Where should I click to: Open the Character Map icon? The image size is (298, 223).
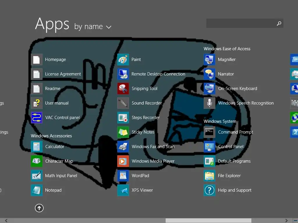coord(36,161)
